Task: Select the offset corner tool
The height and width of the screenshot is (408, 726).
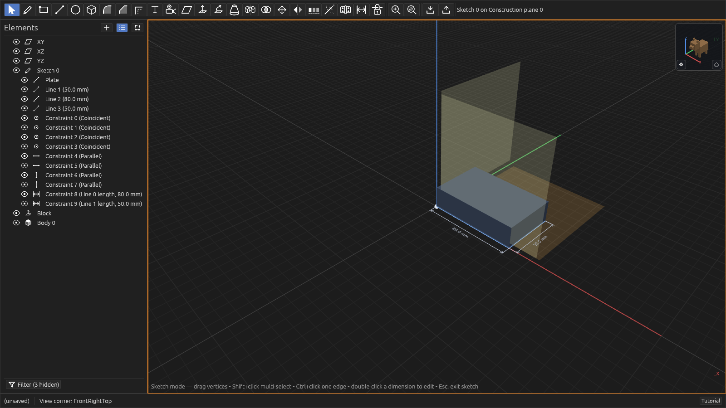Action: (x=139, y=10)
